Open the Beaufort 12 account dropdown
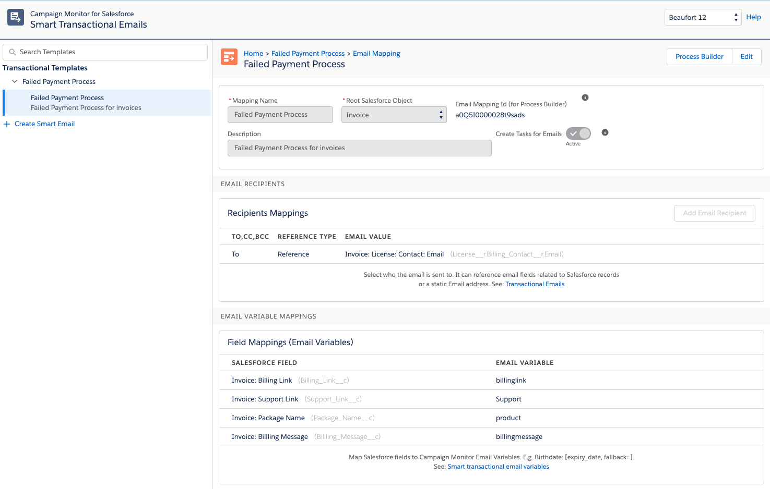The width and height of the screenshot is (770, 489). coord(703,17)
